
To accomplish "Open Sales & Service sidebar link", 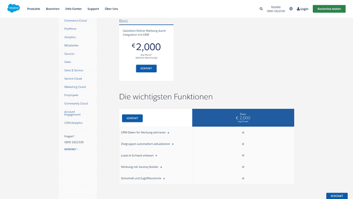I will 74,70.
